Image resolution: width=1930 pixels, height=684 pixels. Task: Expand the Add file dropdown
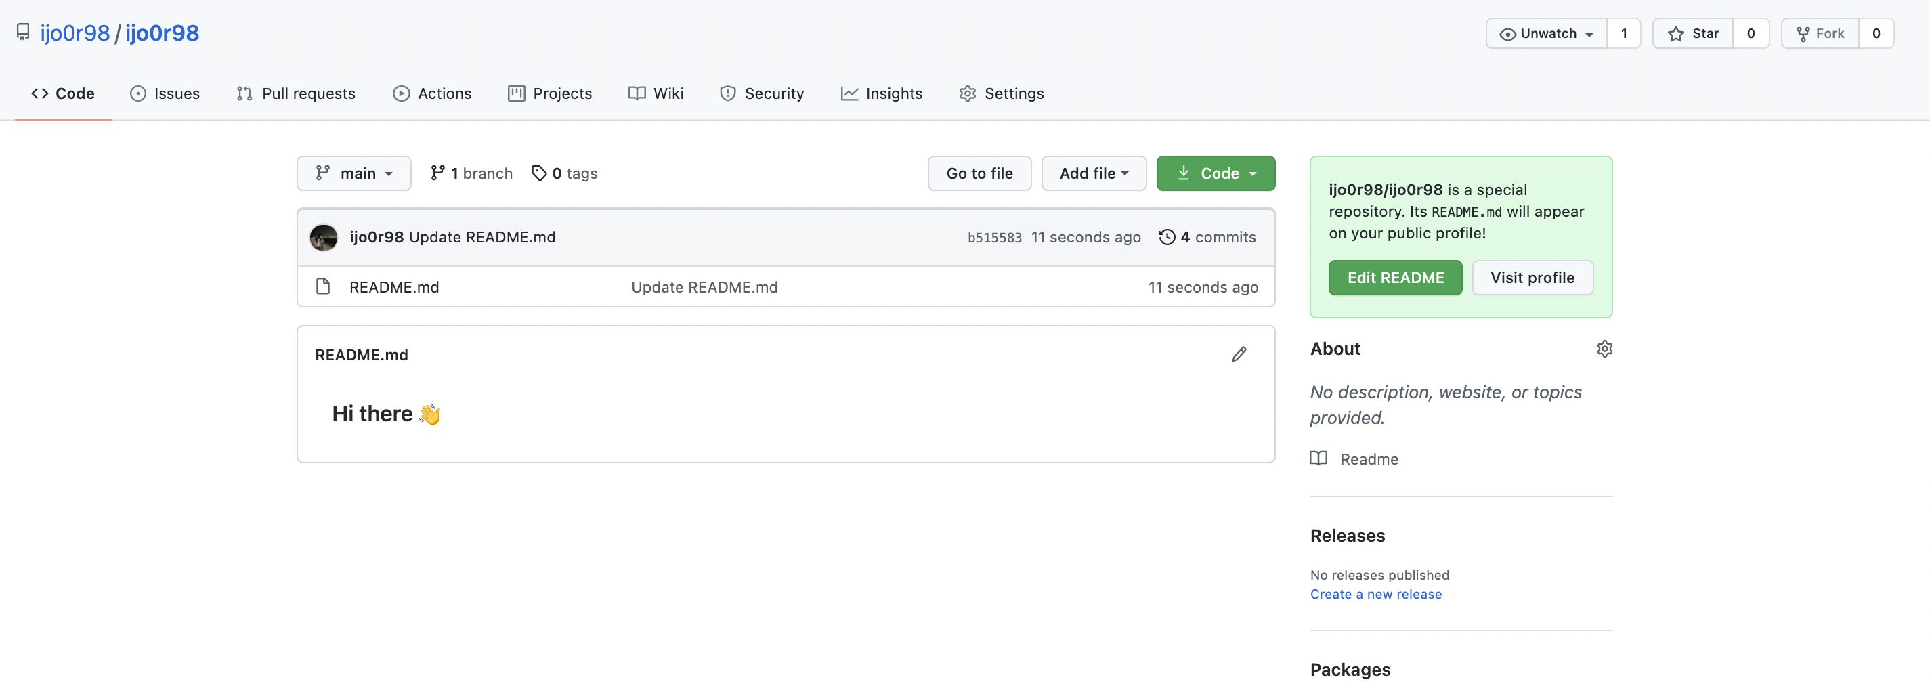1094,174
